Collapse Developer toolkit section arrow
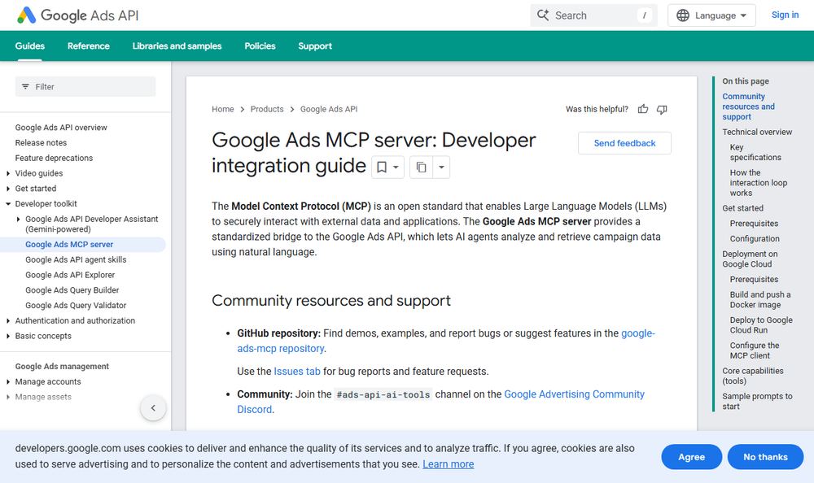 click(x=8, y=204)
